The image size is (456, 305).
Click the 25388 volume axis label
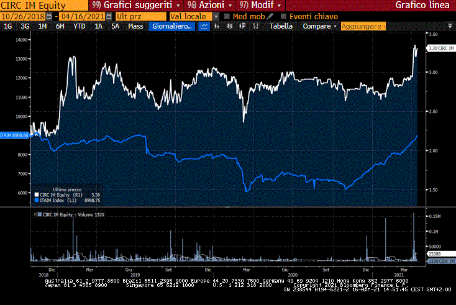tap(441, 254)
